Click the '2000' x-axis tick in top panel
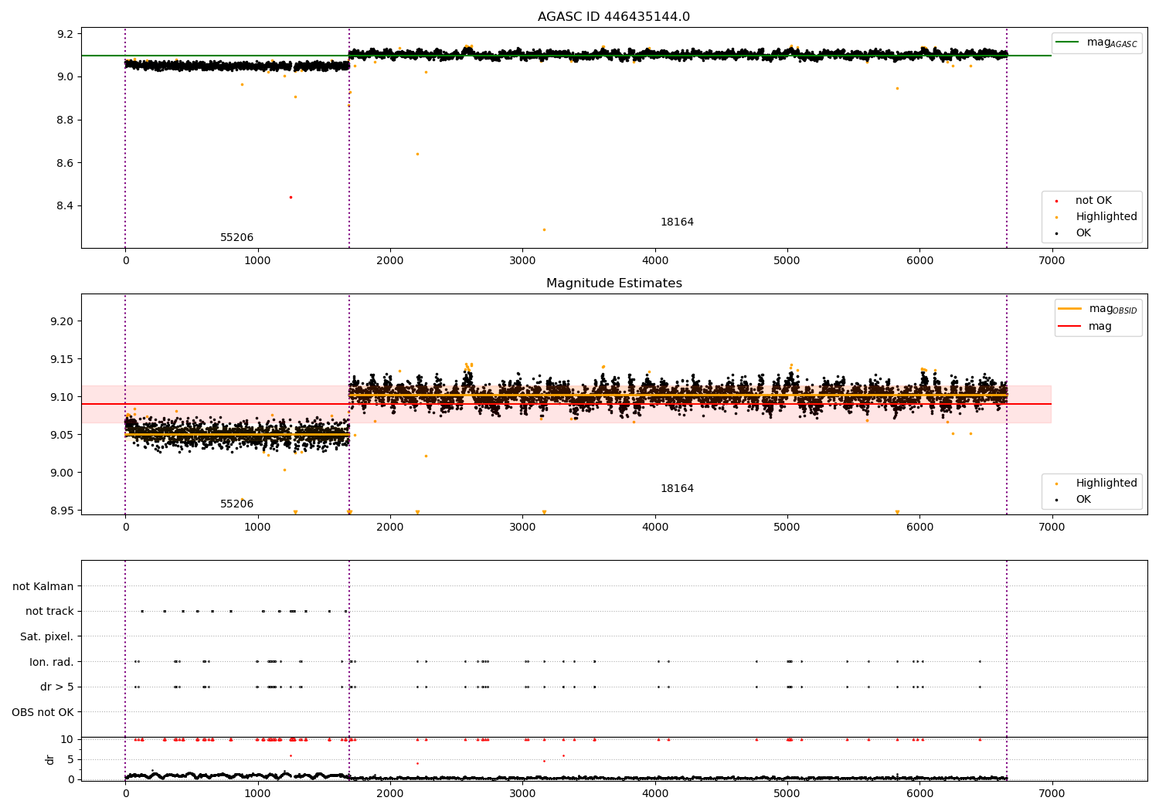This screenshot has width=1159, height=811. tap(389, 261)
